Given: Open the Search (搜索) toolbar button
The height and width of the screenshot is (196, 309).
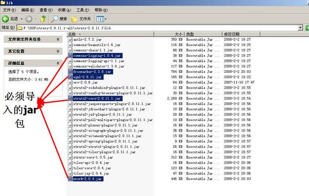Looking at the screenshot, I should [59, 19].
